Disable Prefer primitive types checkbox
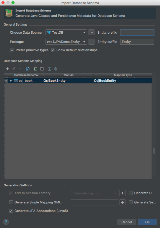The image size is (160, 228). [12, 50]
